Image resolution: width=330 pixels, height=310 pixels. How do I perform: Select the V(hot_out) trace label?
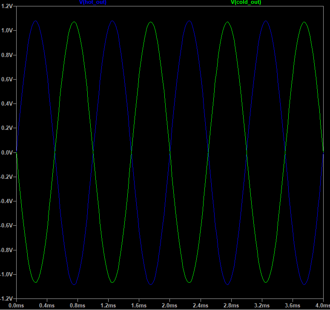[93, 2]
